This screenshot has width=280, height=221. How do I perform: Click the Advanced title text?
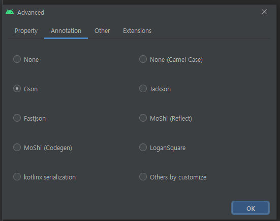click(x=30, y=13)
